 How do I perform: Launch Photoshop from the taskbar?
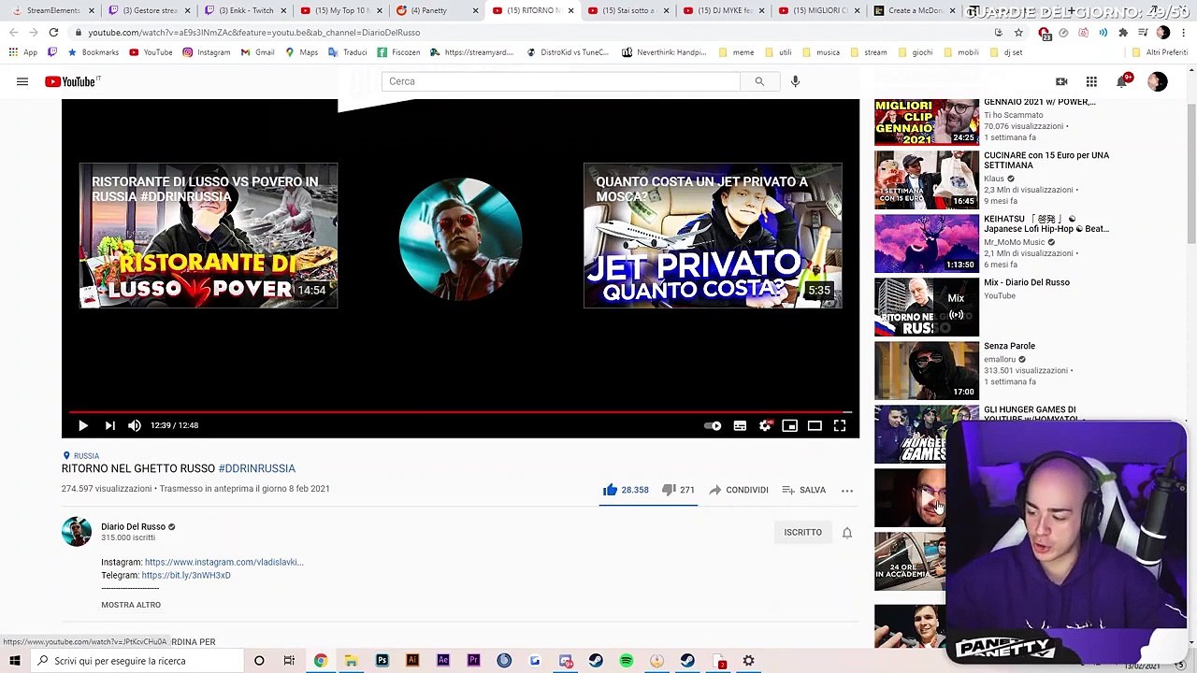(x=382, y=661)
